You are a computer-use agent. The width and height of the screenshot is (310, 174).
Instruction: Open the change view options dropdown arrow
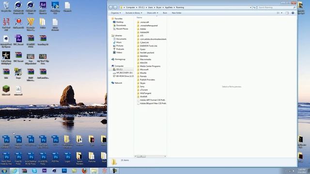(x=282, y=13)
